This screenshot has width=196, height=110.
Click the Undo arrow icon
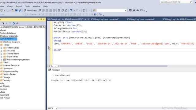71,10
